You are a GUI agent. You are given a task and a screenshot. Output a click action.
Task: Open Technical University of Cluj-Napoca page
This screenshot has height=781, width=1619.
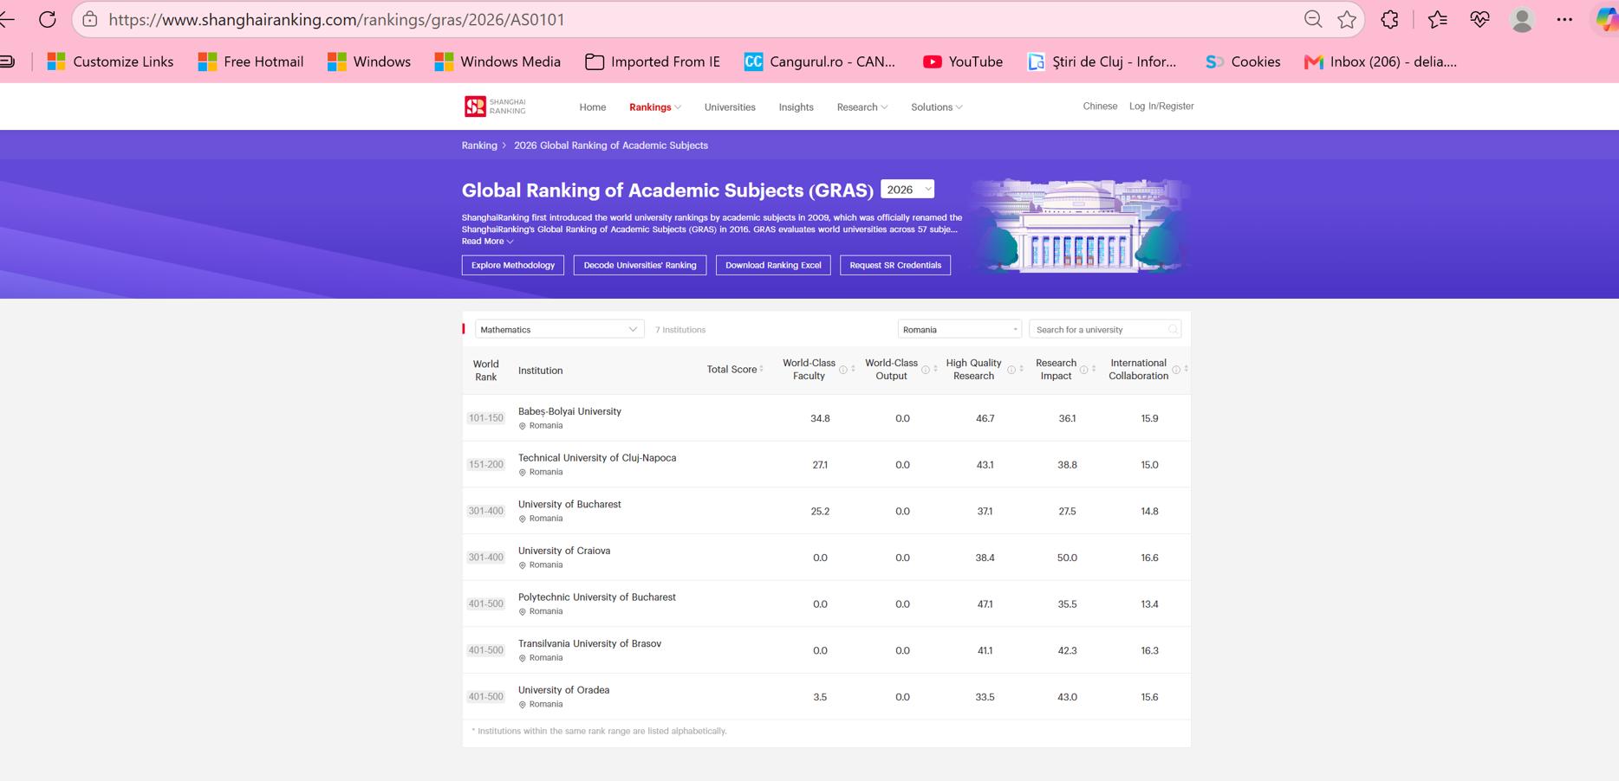click(x=597, y=458)
